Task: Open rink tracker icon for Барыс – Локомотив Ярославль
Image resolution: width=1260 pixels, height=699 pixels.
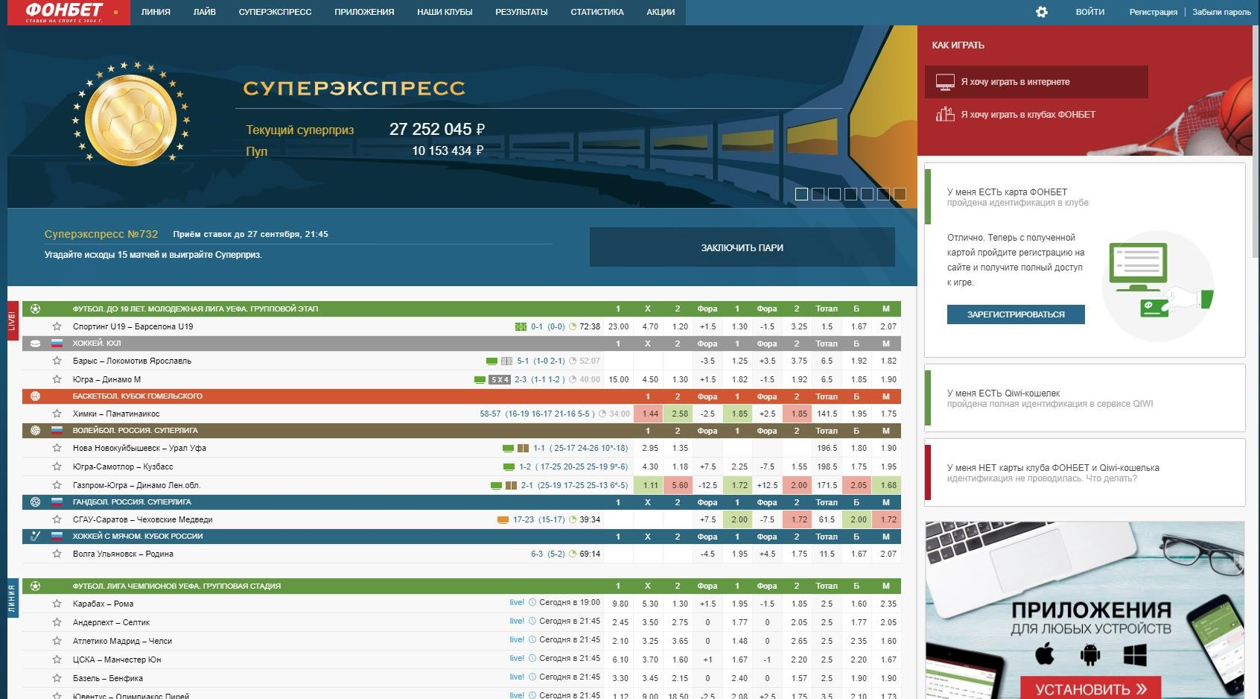Action: pos(507,361)
